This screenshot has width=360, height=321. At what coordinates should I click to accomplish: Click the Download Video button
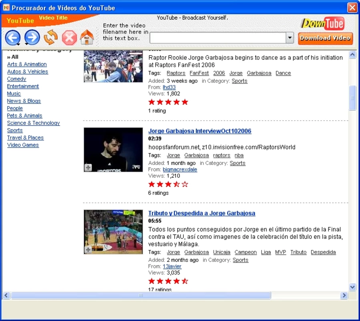(x=325, y=38)
